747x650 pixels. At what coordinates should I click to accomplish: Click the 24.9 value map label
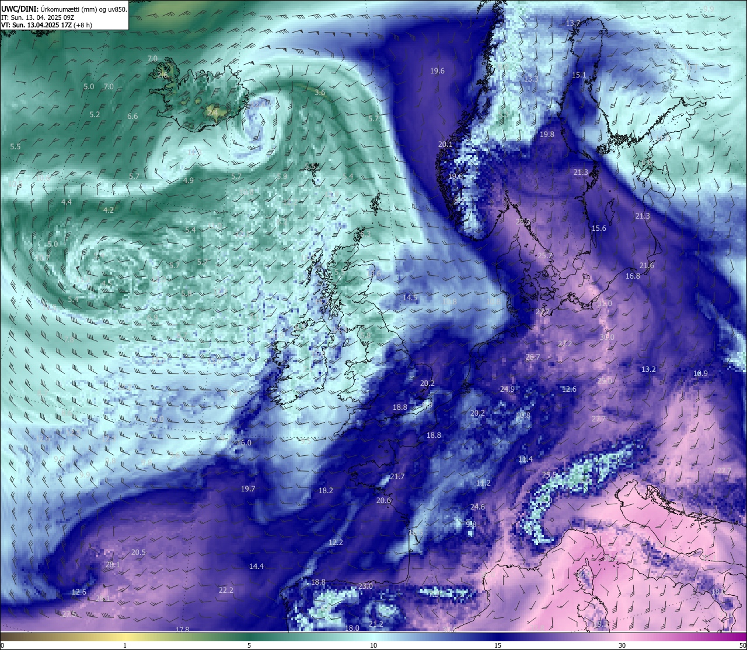(x=507, y=389)
